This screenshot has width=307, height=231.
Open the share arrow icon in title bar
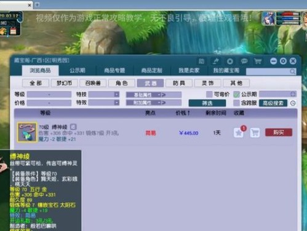216,61
